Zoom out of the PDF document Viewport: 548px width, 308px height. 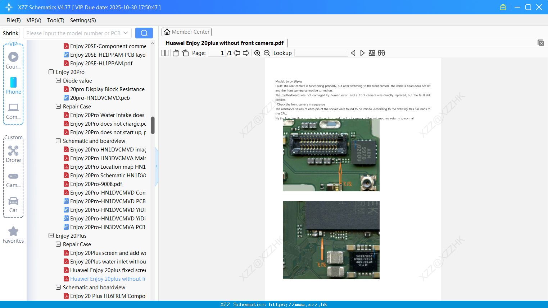267,53
